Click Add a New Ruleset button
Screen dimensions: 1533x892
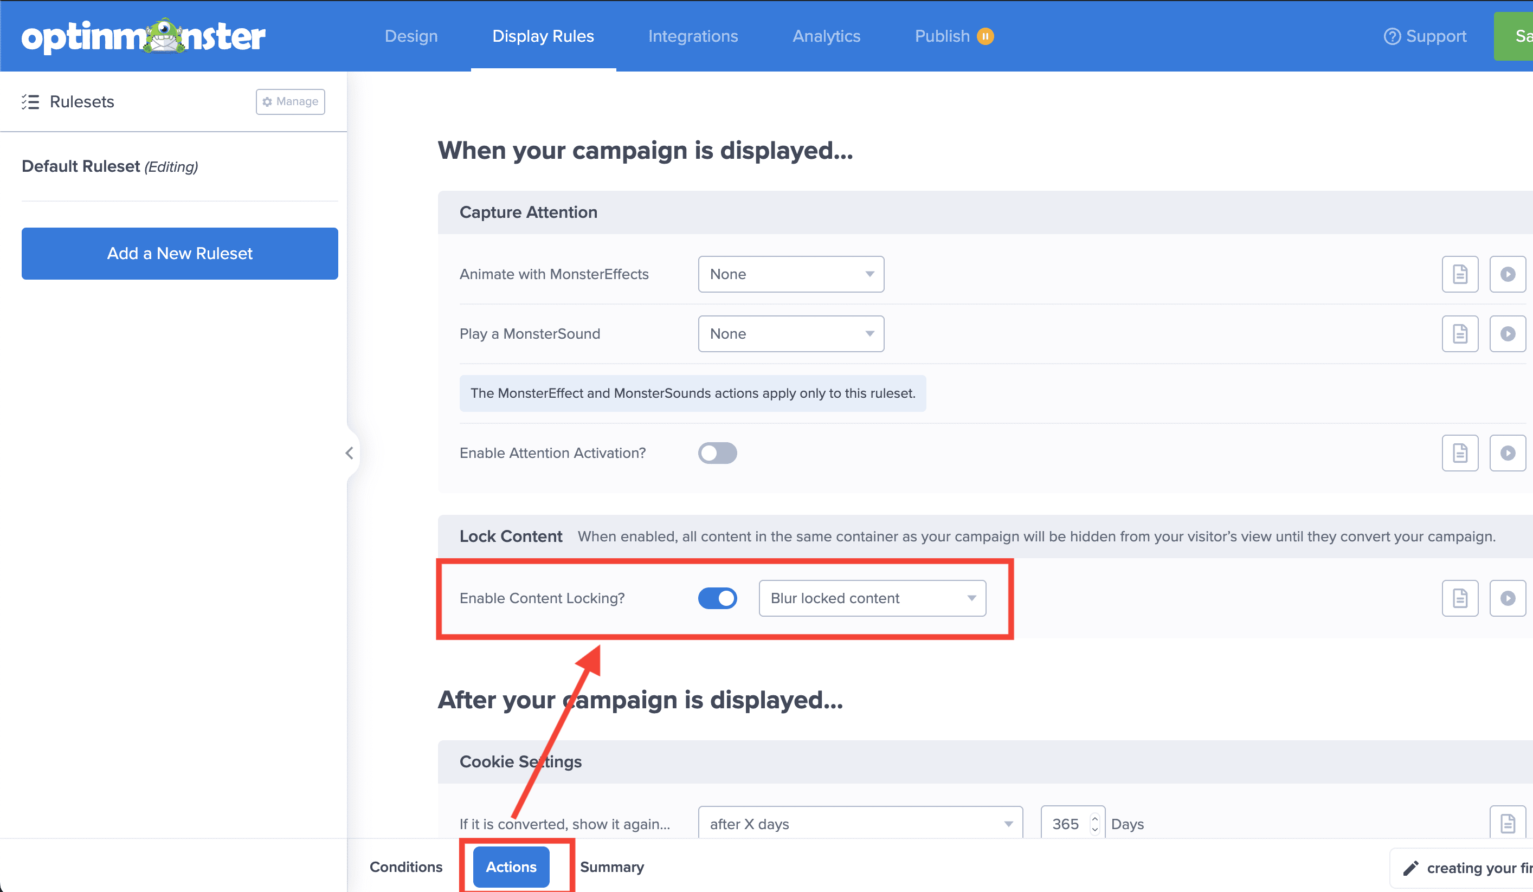click(x=179, y=254)
